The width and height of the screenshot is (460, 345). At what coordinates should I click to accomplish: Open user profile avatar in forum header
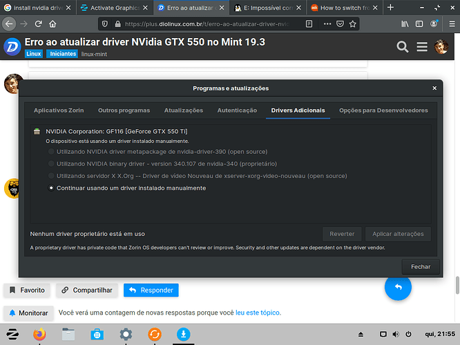click(x=441, y=47)
